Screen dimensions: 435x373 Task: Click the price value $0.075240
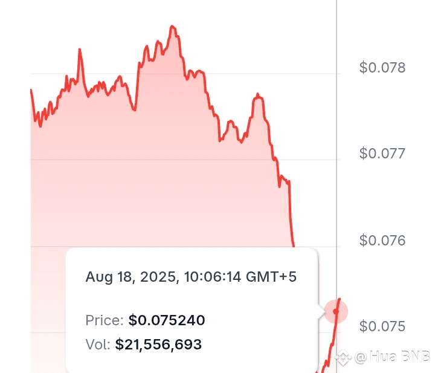click(167, 320)
